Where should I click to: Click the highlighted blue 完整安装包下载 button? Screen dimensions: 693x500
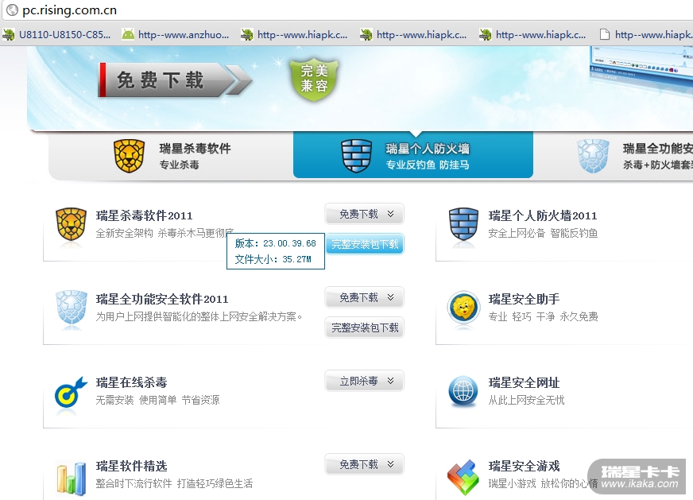coord(365,244)
